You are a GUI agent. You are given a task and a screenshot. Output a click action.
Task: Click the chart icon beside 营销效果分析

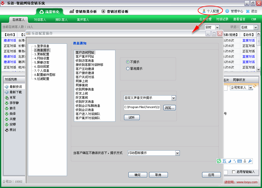pyautogui.click(x=72, y=11)
